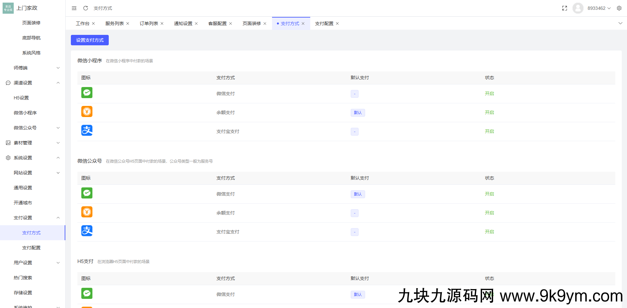Click the Alipay icon in 微信公众号 section
Image resolution: width=627 pixels, height=308 pixels.
87,231
